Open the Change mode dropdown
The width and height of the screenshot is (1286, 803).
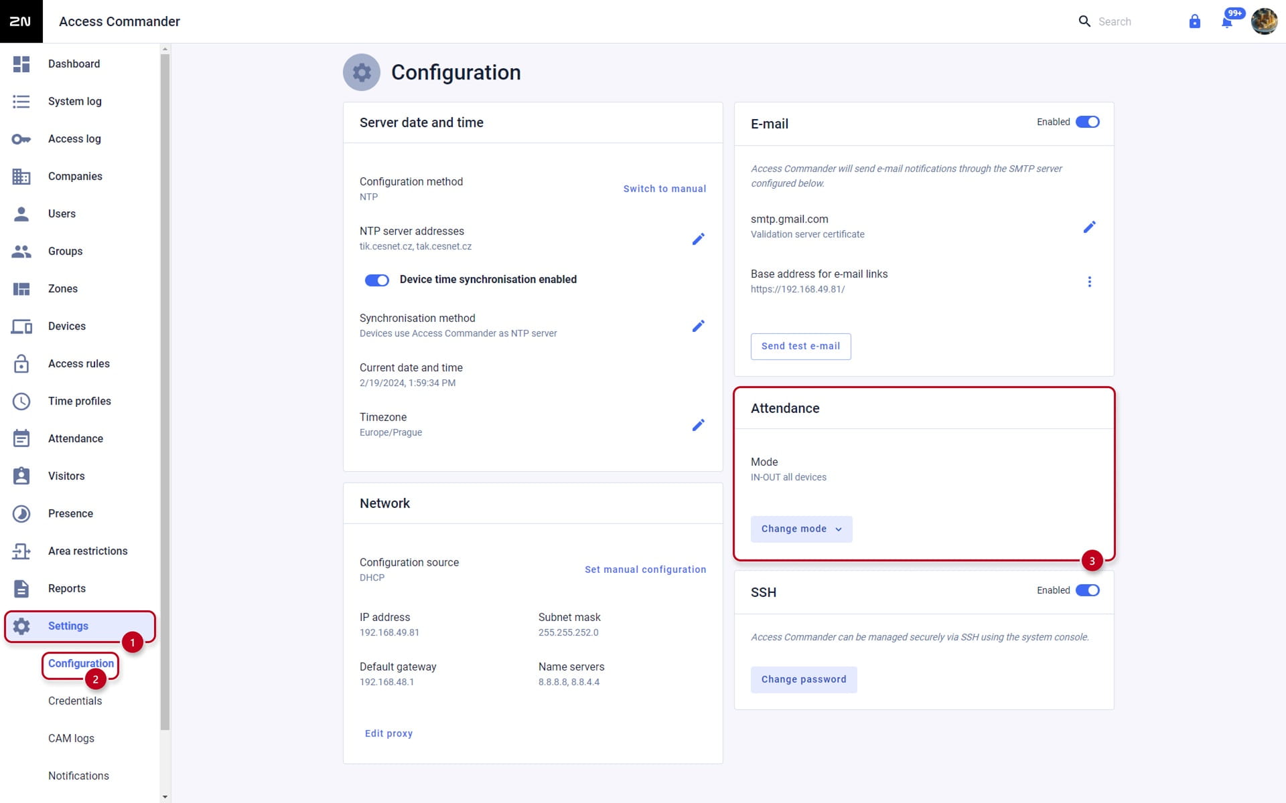point(801,529)
